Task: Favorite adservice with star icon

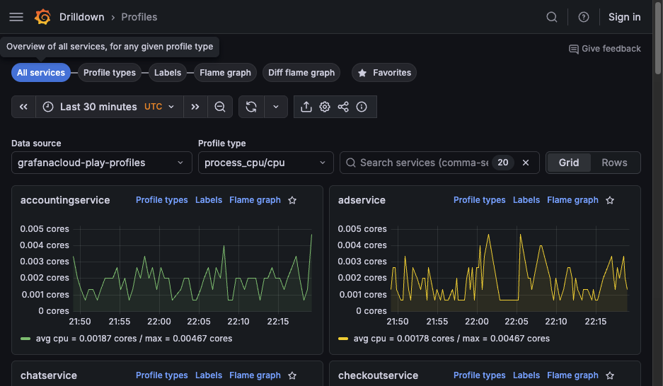Action: (610, 200)
